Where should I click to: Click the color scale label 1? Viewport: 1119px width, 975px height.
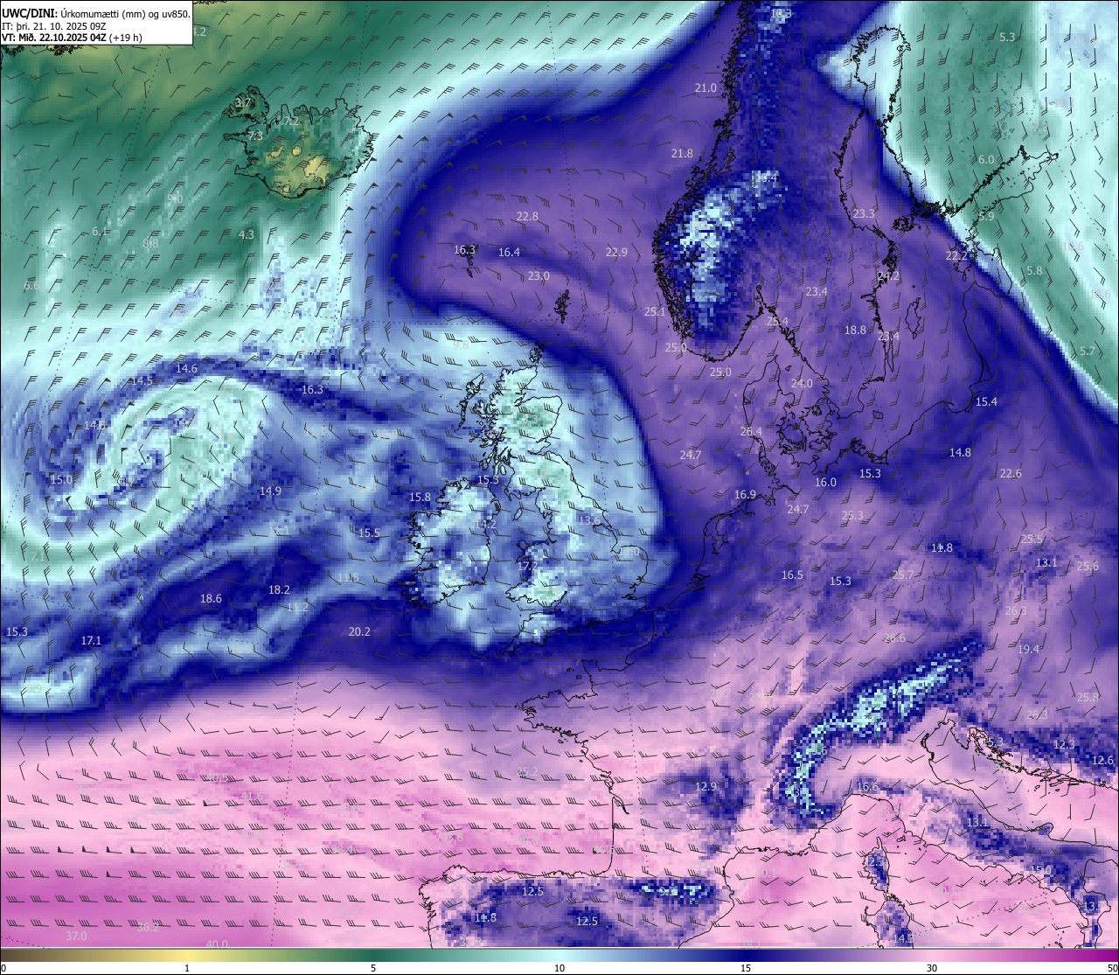(187, 968)
